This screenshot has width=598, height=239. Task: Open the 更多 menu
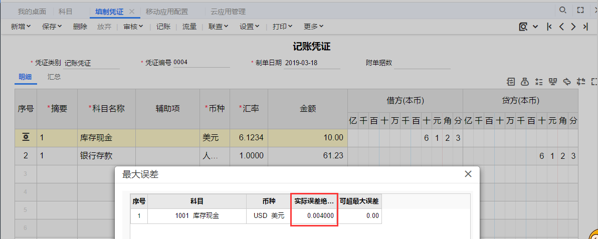[x=313, y=27]
